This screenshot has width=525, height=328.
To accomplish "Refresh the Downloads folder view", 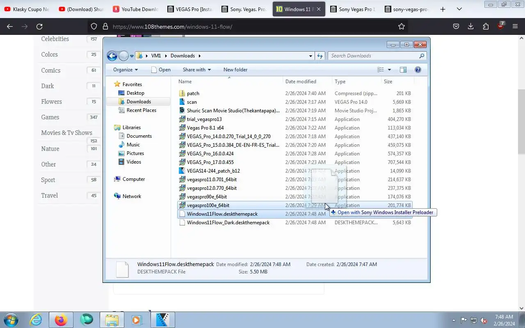I will (320, 56).
